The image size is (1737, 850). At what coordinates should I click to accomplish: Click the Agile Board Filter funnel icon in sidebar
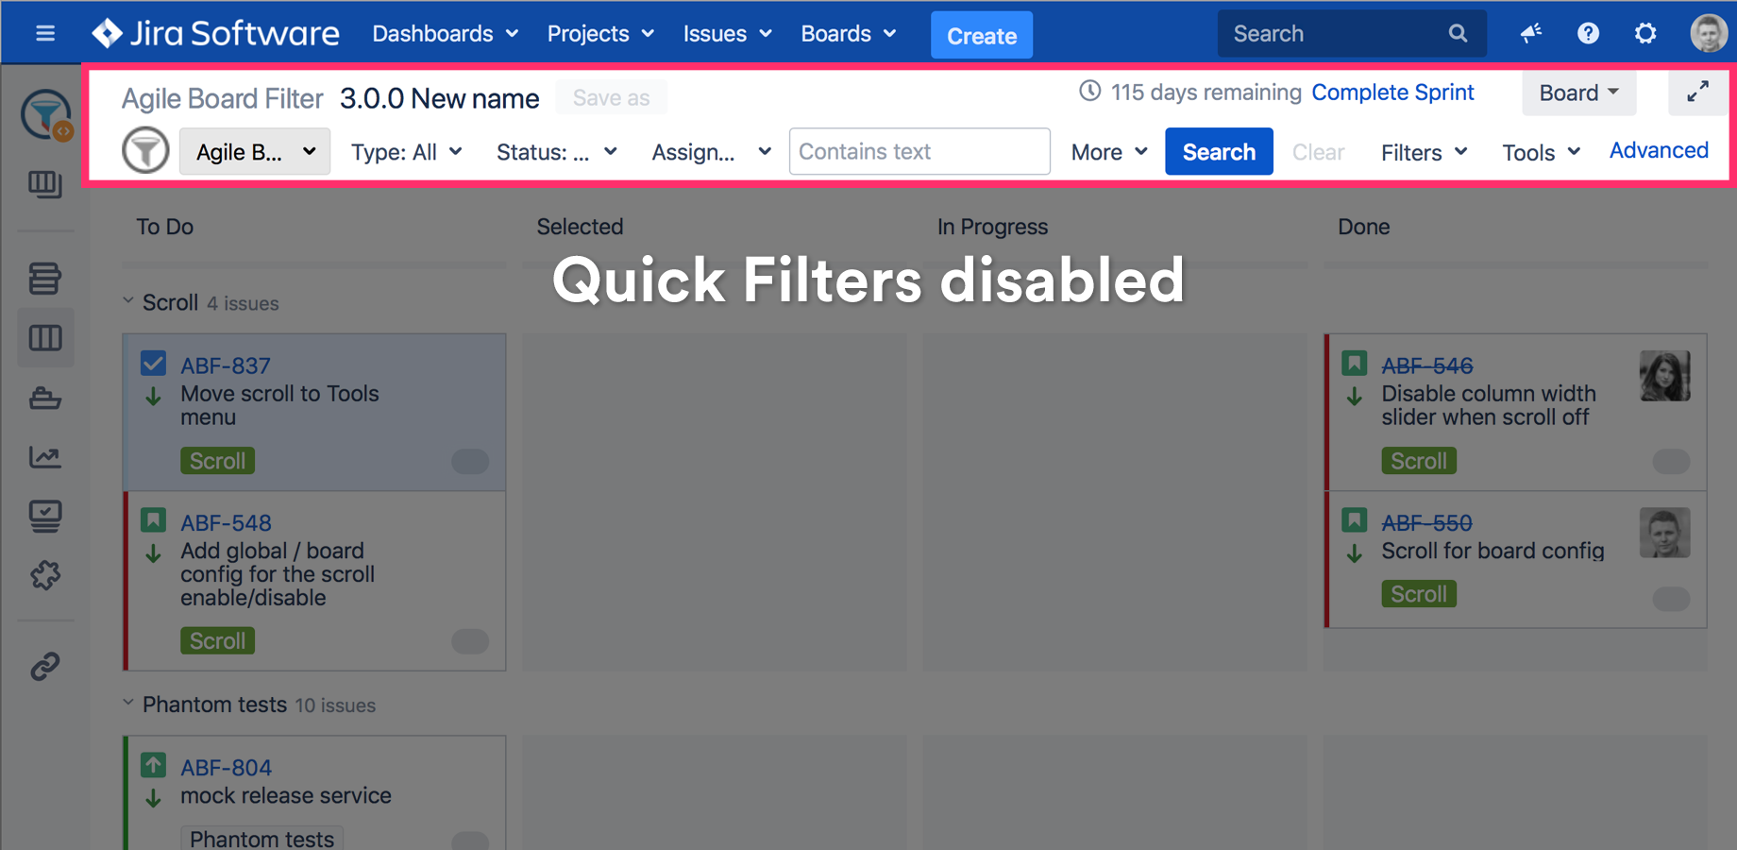tap(45, 115)
